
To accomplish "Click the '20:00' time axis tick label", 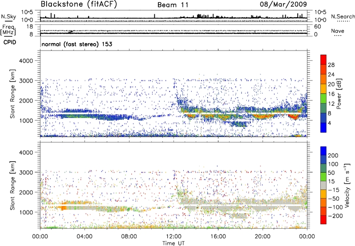I will [x=263, y=237].
